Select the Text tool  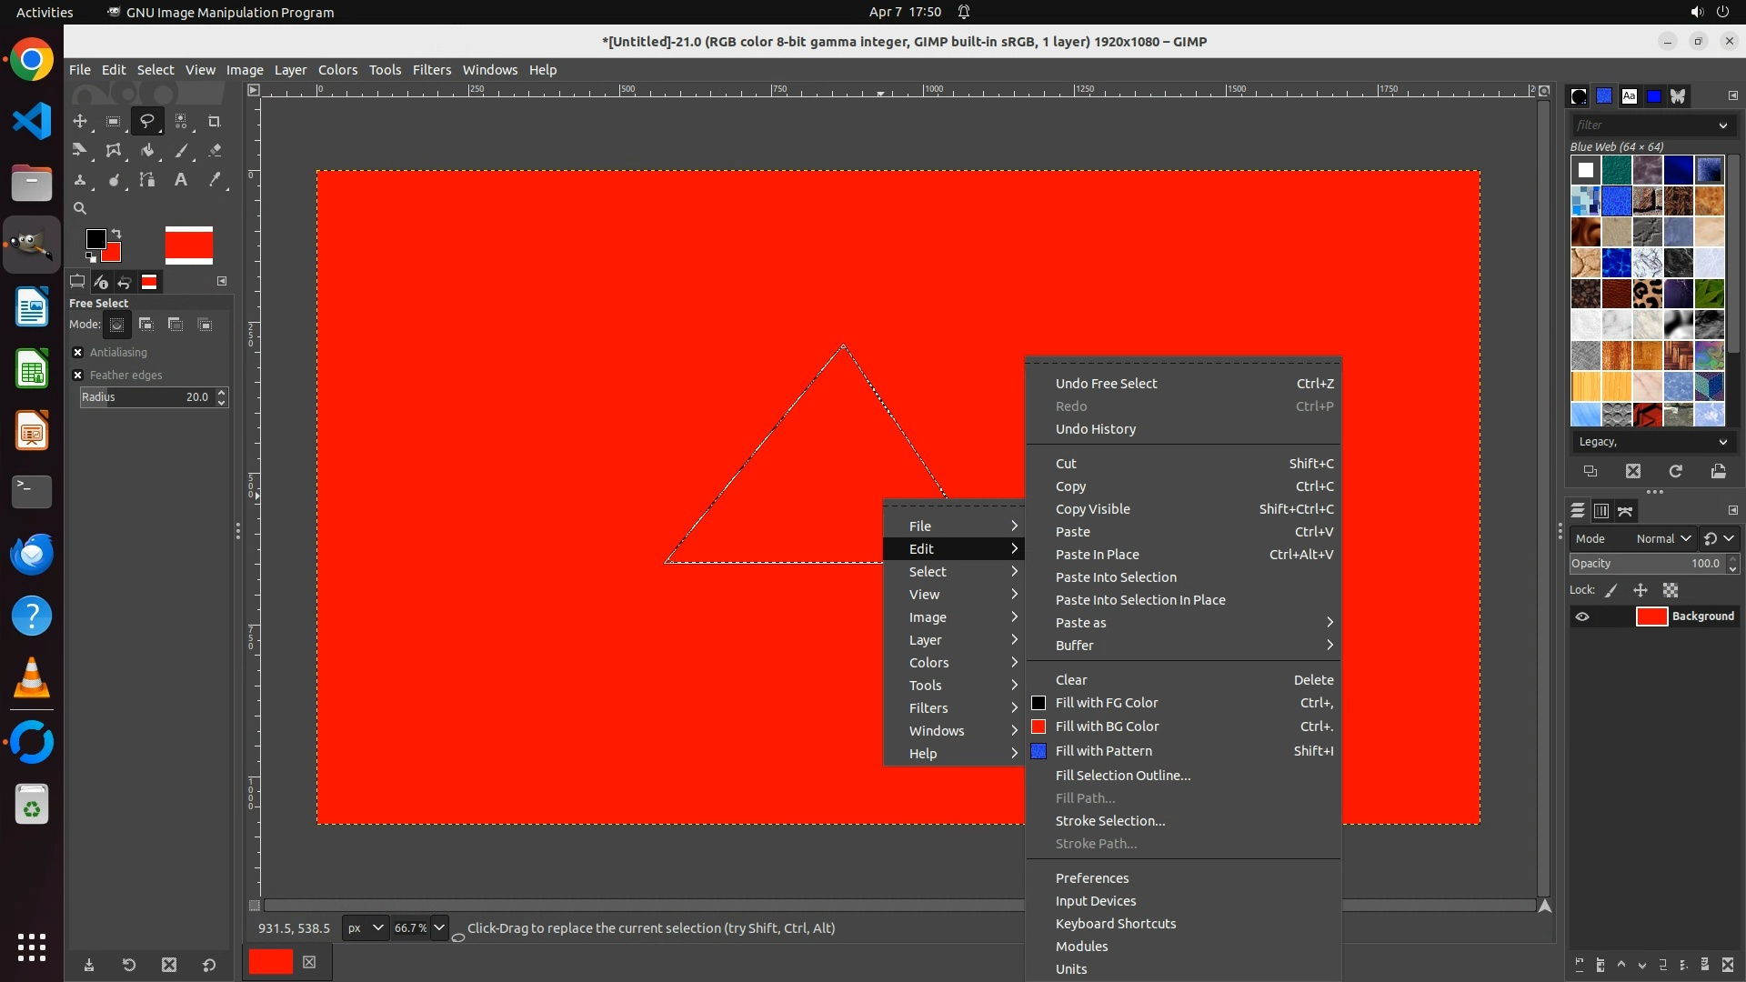click(x=181, y=179)
